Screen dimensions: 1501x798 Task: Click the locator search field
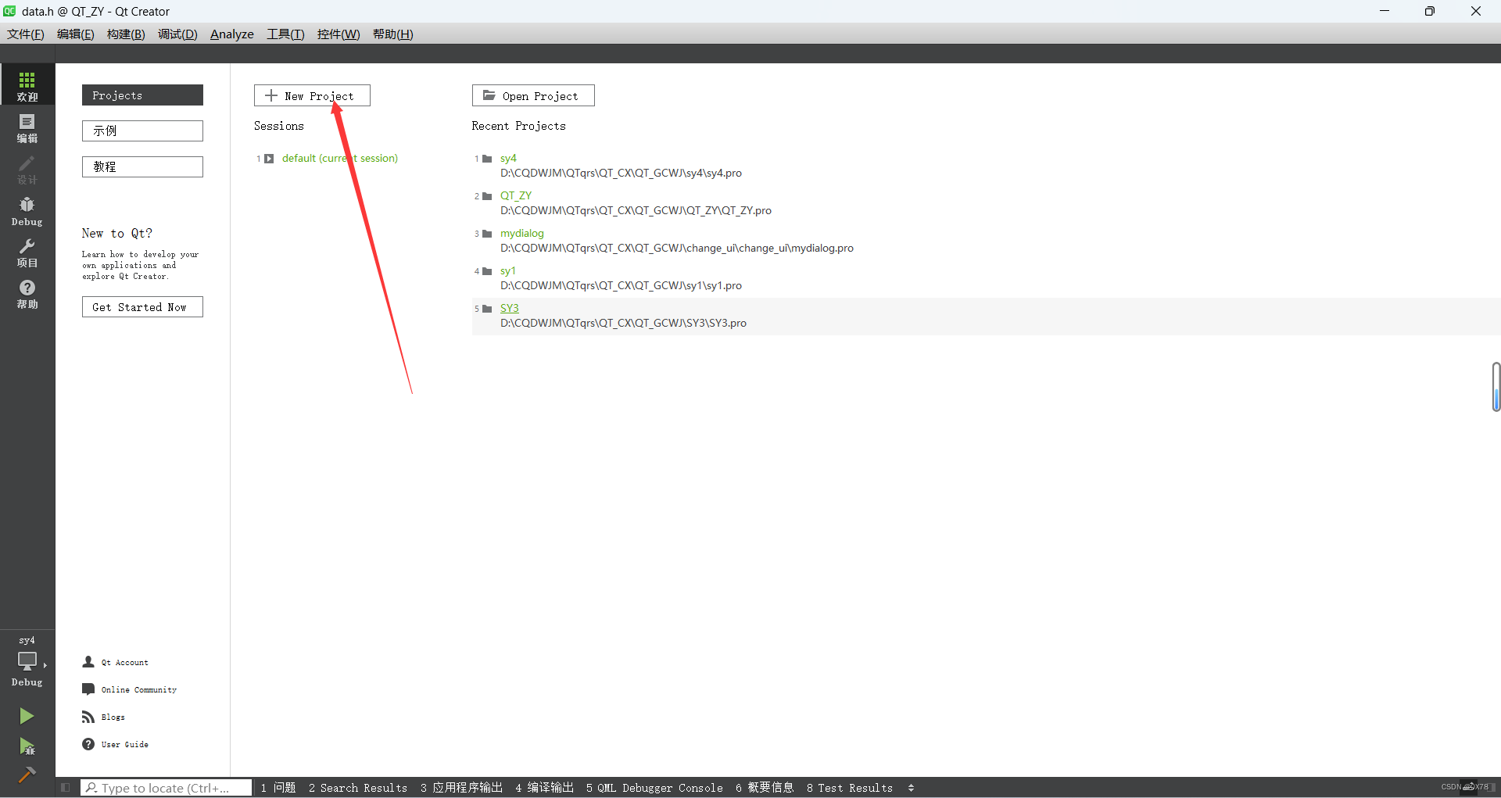click(167, 788)
